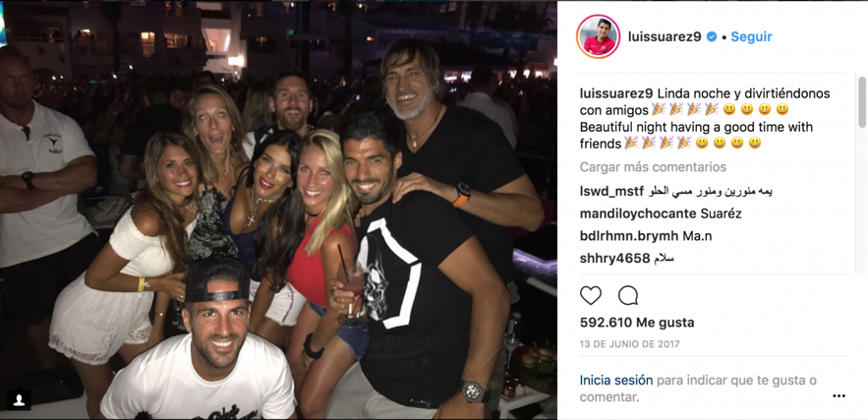Open luissuarez9 username in header
The height and width of the screenshot is (420, 868).
665,36
